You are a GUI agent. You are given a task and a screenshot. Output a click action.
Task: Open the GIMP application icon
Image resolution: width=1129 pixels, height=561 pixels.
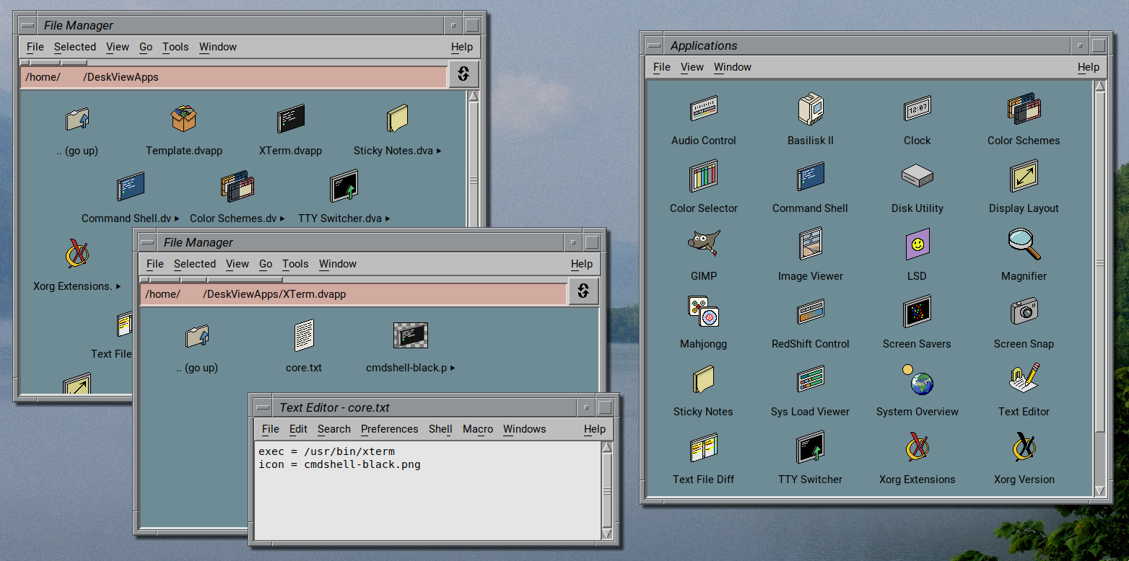[703, 245]
